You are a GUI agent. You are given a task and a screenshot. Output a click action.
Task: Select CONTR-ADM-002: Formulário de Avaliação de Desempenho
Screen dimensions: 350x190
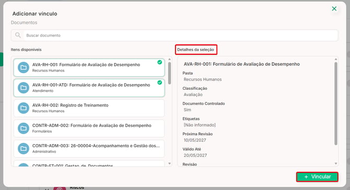89,128
